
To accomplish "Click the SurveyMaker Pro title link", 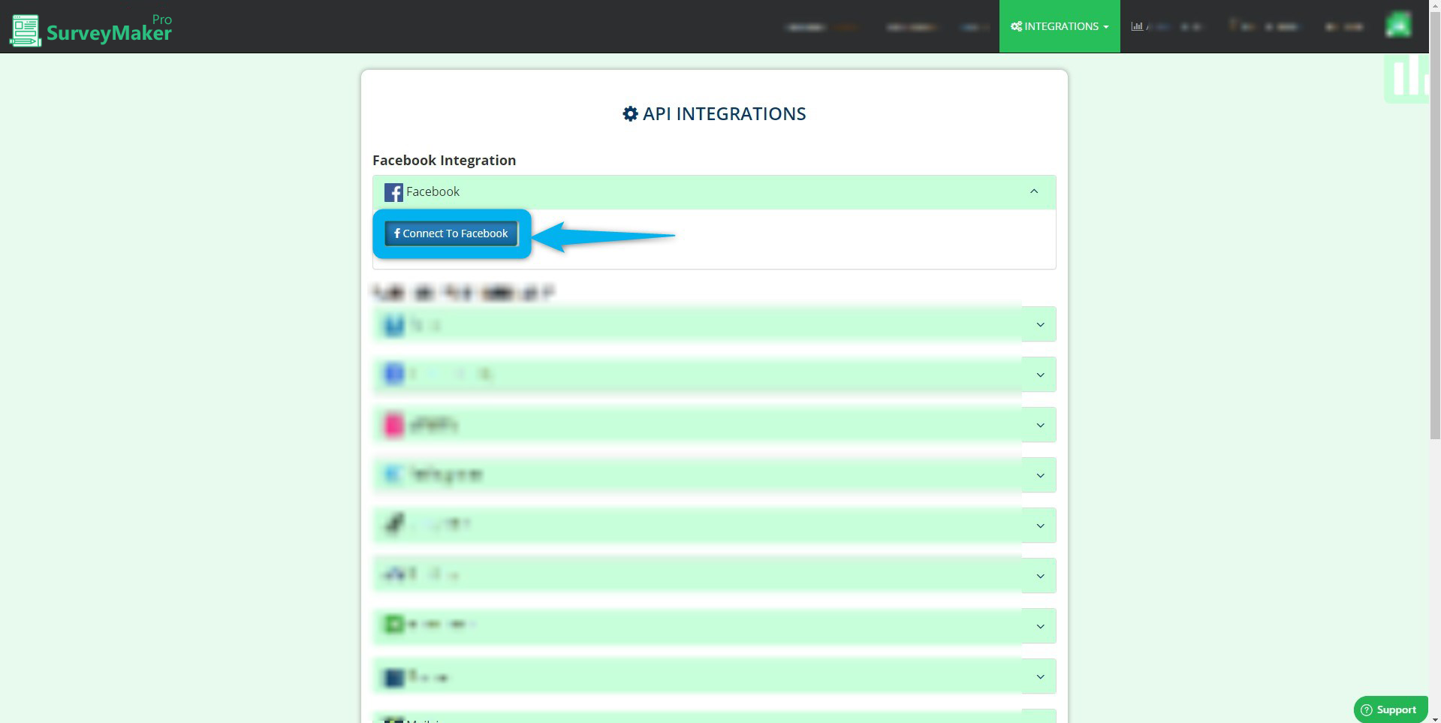I will click(109, 32).
